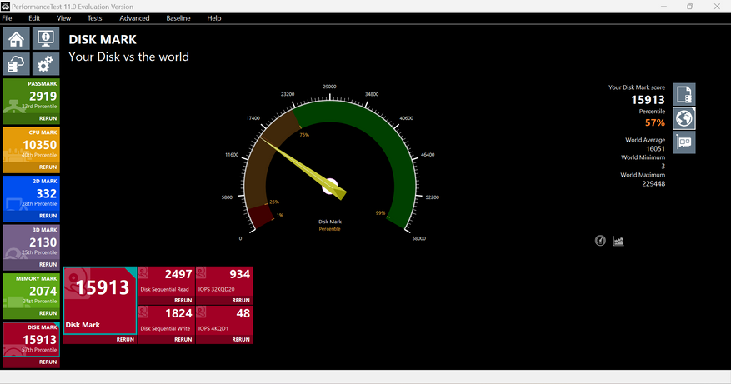
Task: Click the 'Your Disk Mark score' label
Action: click(x=637, y=87)
